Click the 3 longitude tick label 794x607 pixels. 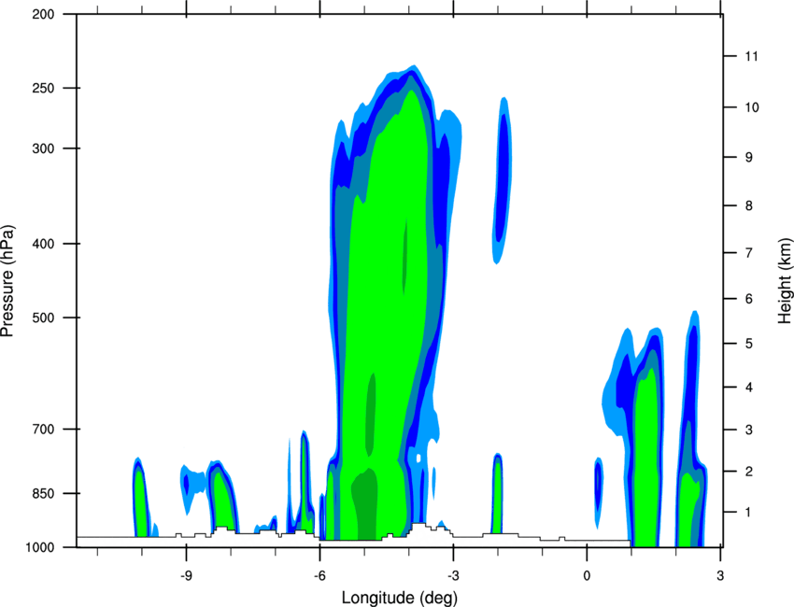pyautogui.click(x=720, y=575)
